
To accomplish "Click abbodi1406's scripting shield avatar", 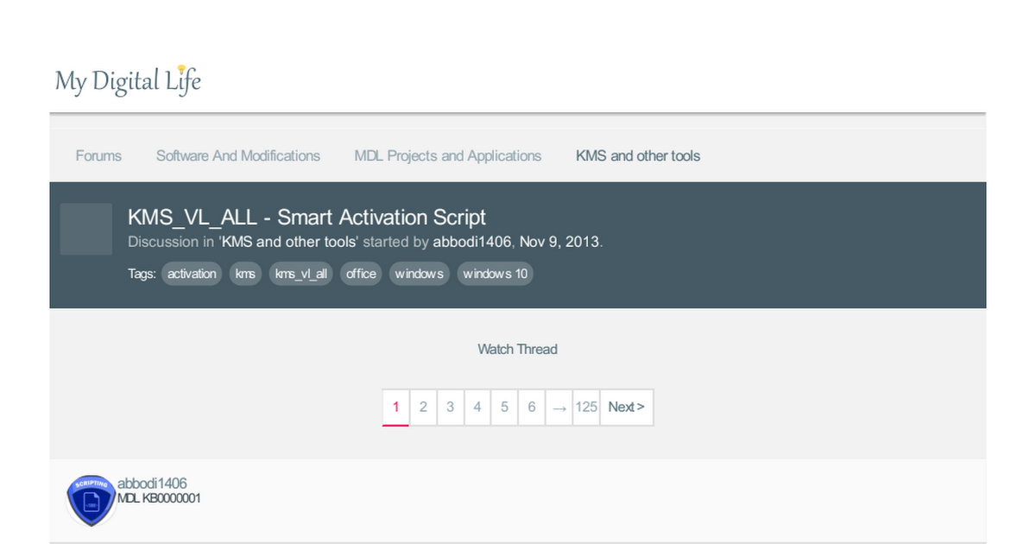I will click(x=92, y=500).
